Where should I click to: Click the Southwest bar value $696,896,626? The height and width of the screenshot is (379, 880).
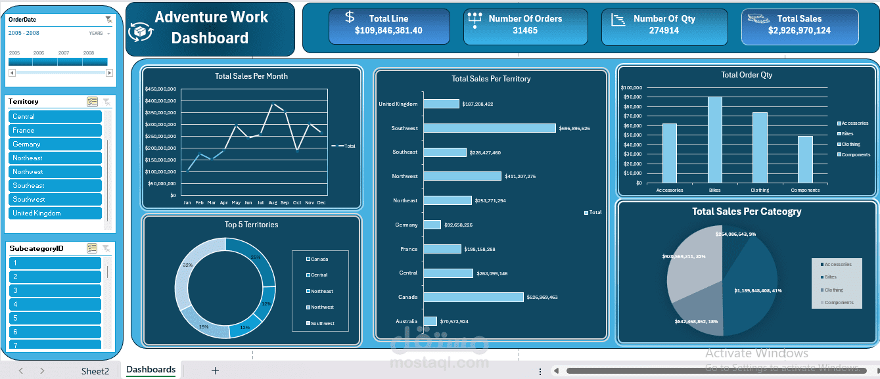tap(574, 128)
